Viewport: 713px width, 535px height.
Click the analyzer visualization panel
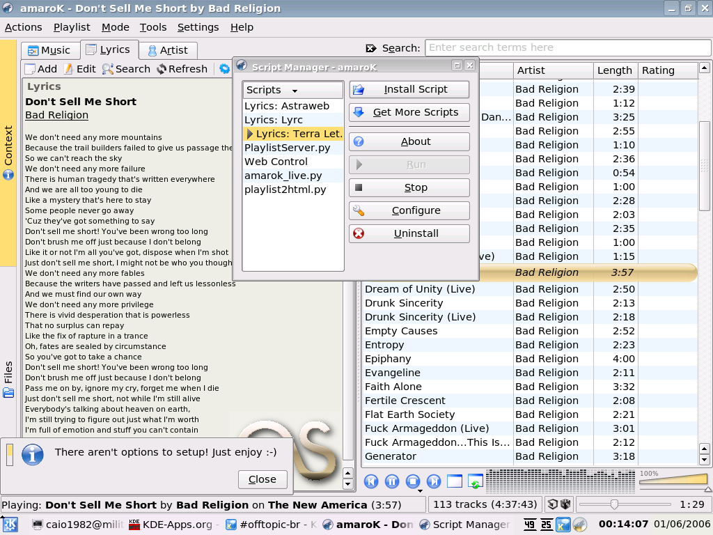coord(561,481)
